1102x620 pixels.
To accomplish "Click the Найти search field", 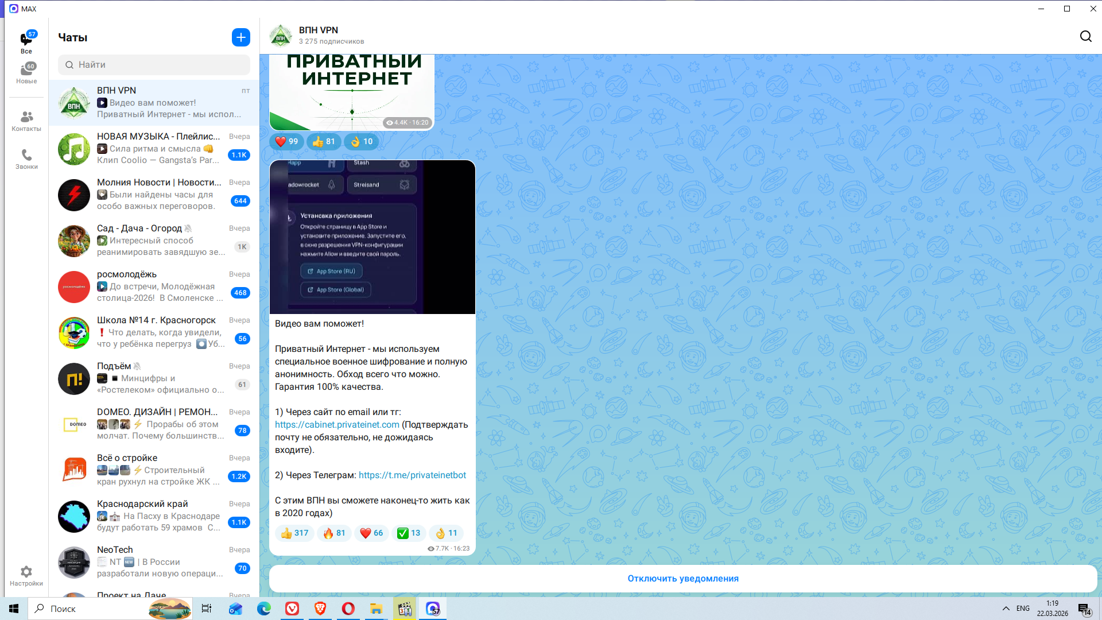I will click(x=154, y=65).
